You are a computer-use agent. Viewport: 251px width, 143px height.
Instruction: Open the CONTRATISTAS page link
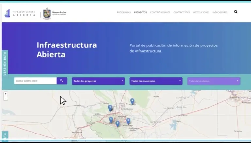(181, 12)
